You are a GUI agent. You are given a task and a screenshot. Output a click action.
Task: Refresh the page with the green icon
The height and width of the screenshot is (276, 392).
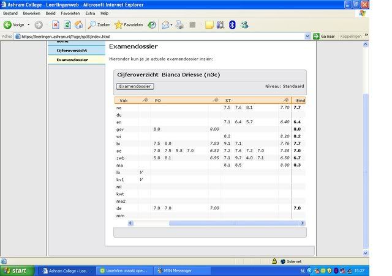click(67, 25)
